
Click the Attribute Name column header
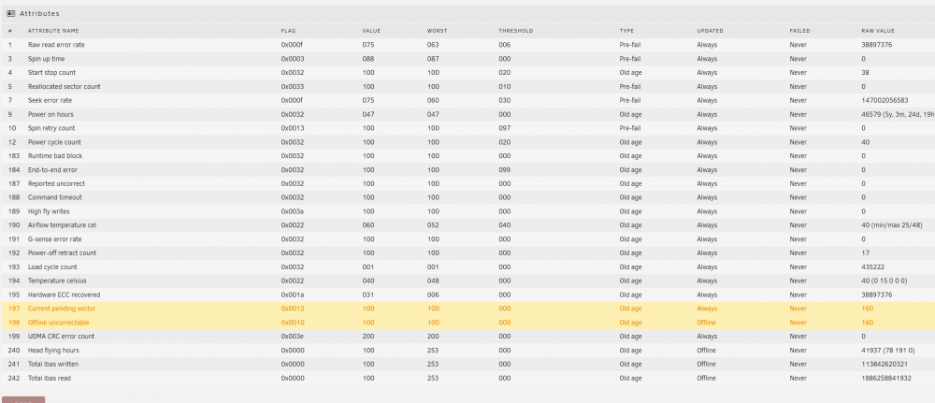click(x=53, y=31)
